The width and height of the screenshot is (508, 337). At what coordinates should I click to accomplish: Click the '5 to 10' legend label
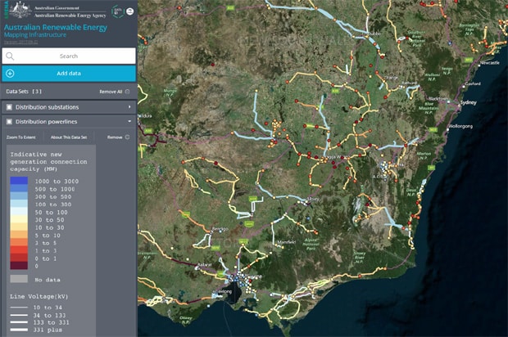[48, 236]
